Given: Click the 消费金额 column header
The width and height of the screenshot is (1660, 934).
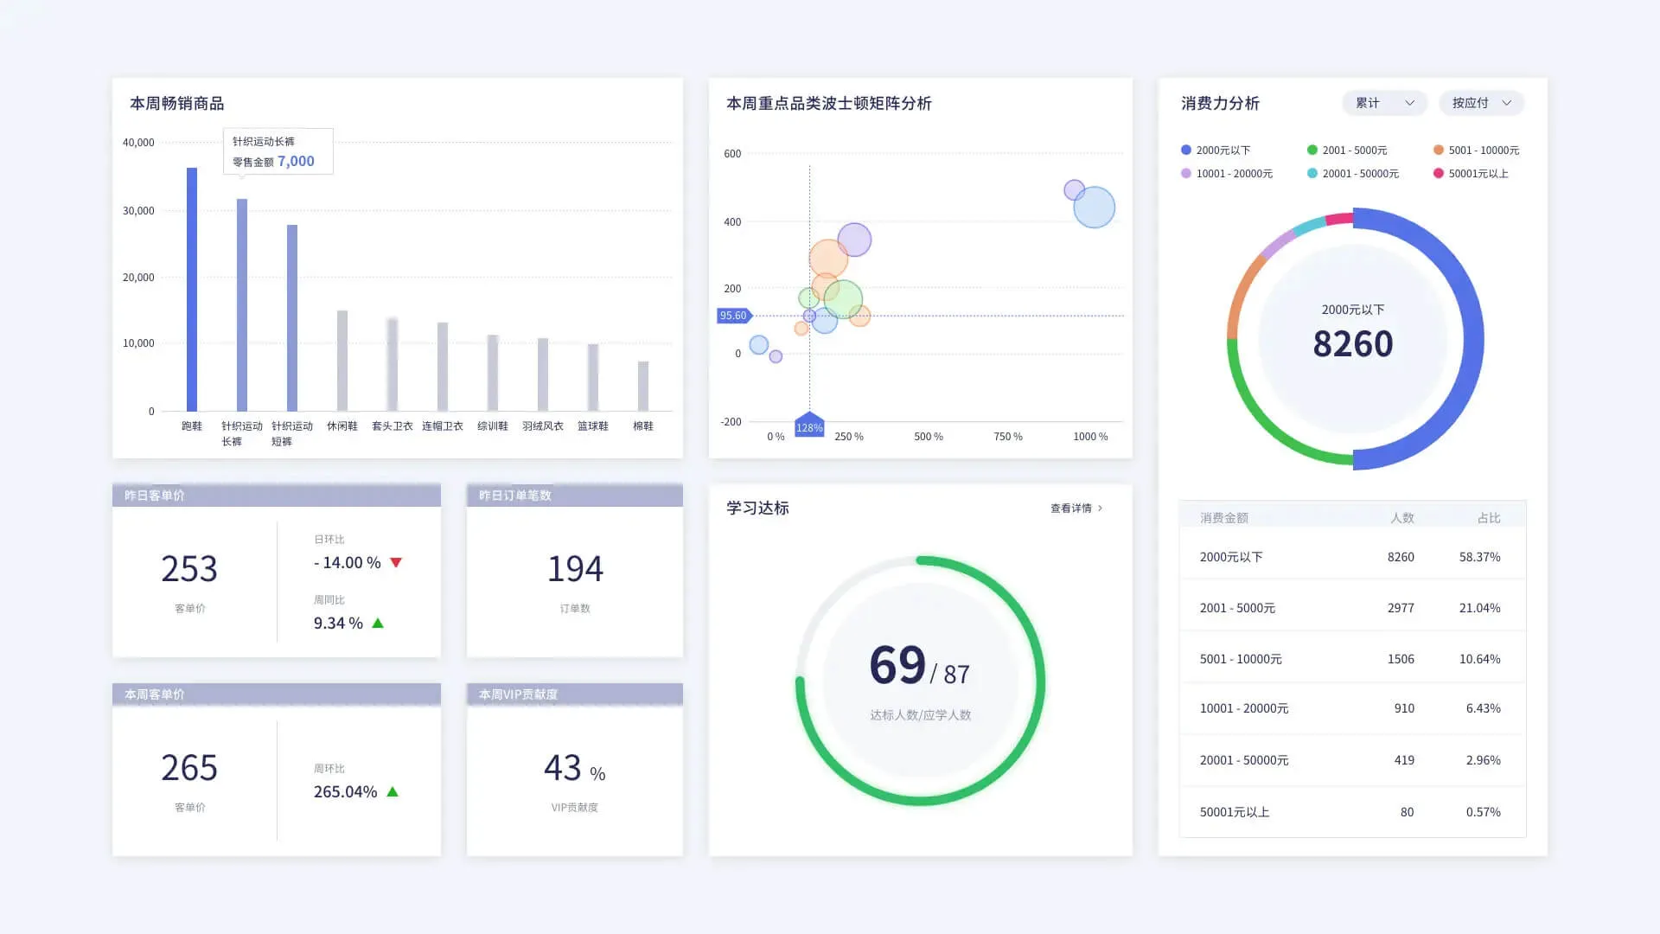Looking at the screenshot, I should 1223,518.
